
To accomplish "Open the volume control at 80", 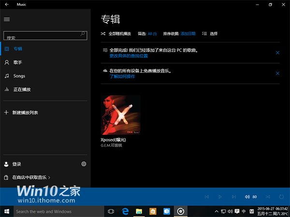I will tap(251, 197).
